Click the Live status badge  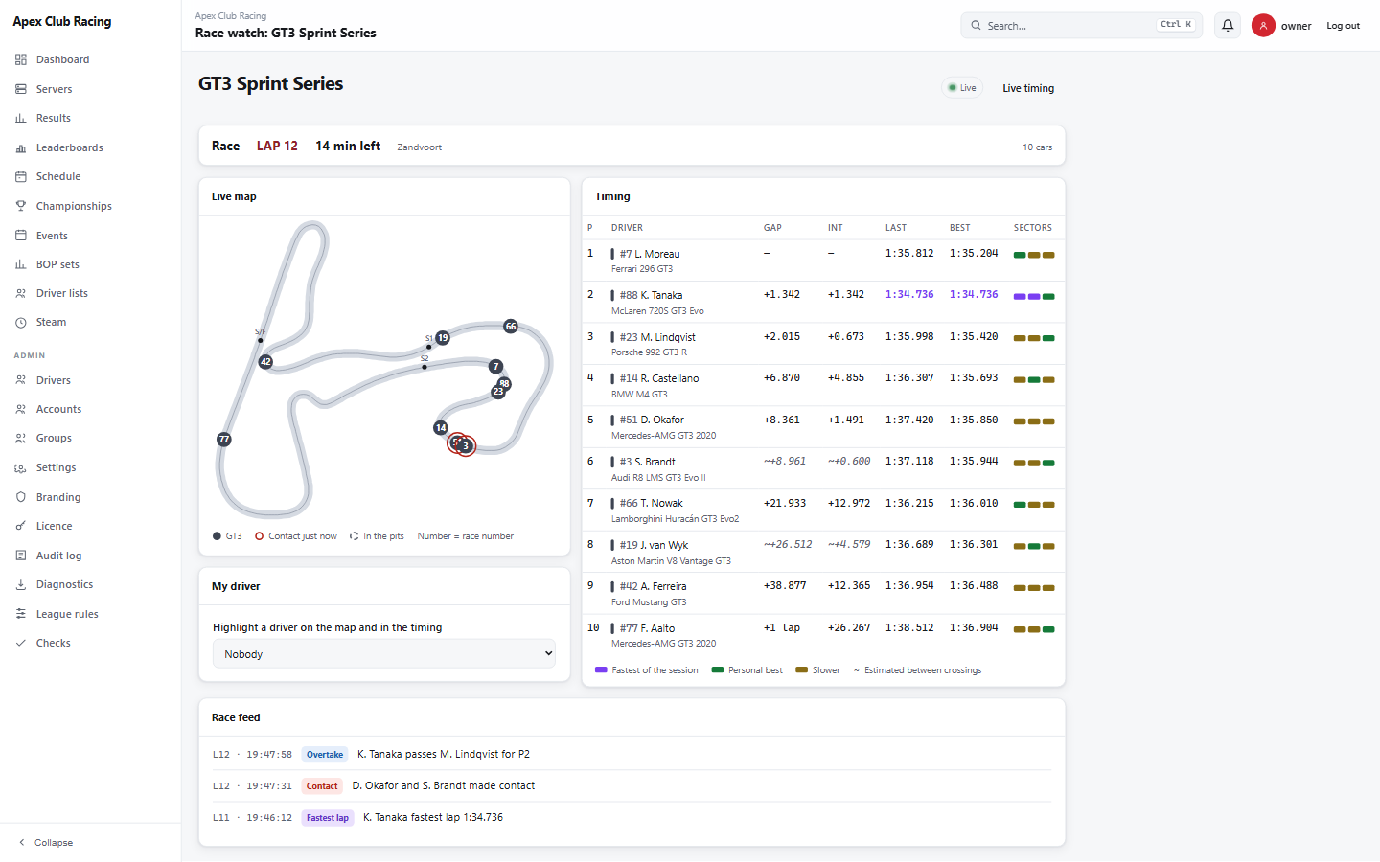click(x=962, y=88)
